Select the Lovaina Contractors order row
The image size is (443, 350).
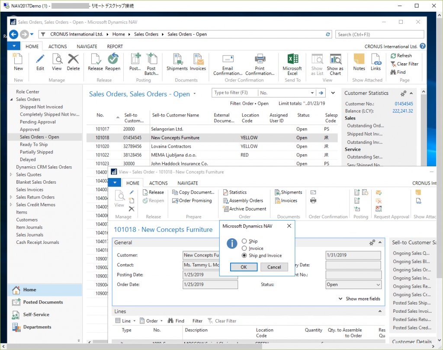point(212,146)
